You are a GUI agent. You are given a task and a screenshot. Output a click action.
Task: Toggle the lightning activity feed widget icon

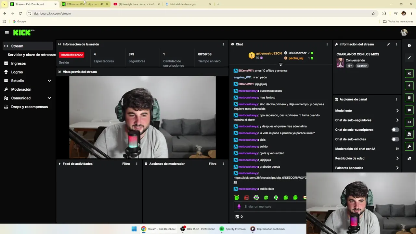[x=409, y=86]
